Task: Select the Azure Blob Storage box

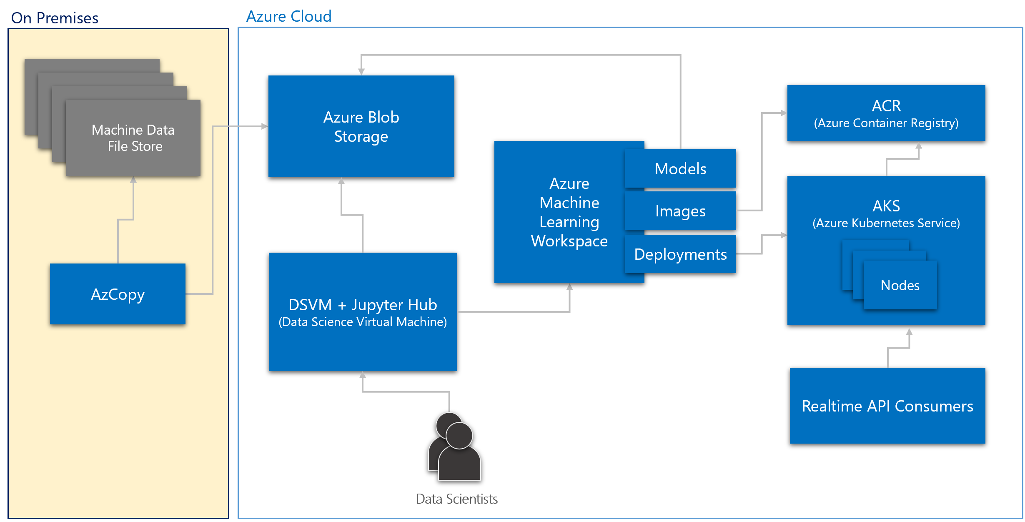Action: point(361,126)
